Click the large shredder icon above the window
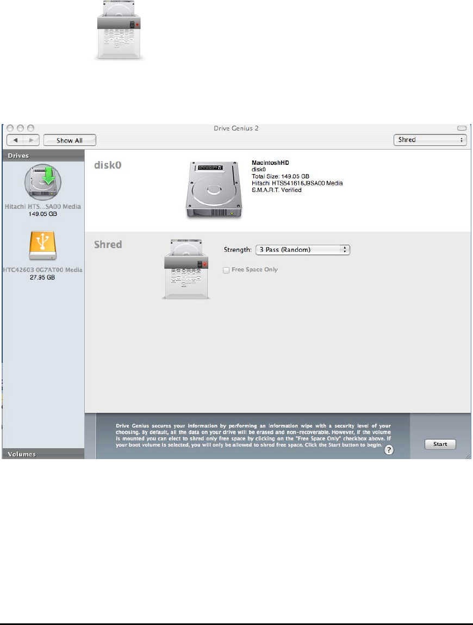 [x=119, y=30]
